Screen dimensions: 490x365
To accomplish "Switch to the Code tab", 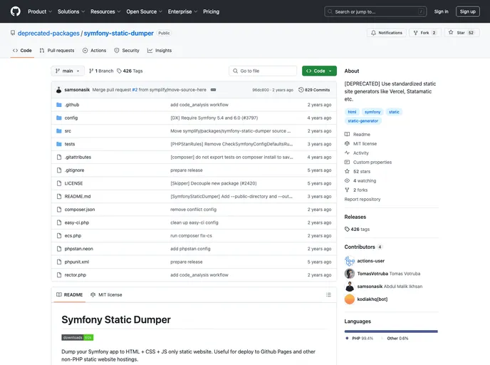I will coord(22,51).
